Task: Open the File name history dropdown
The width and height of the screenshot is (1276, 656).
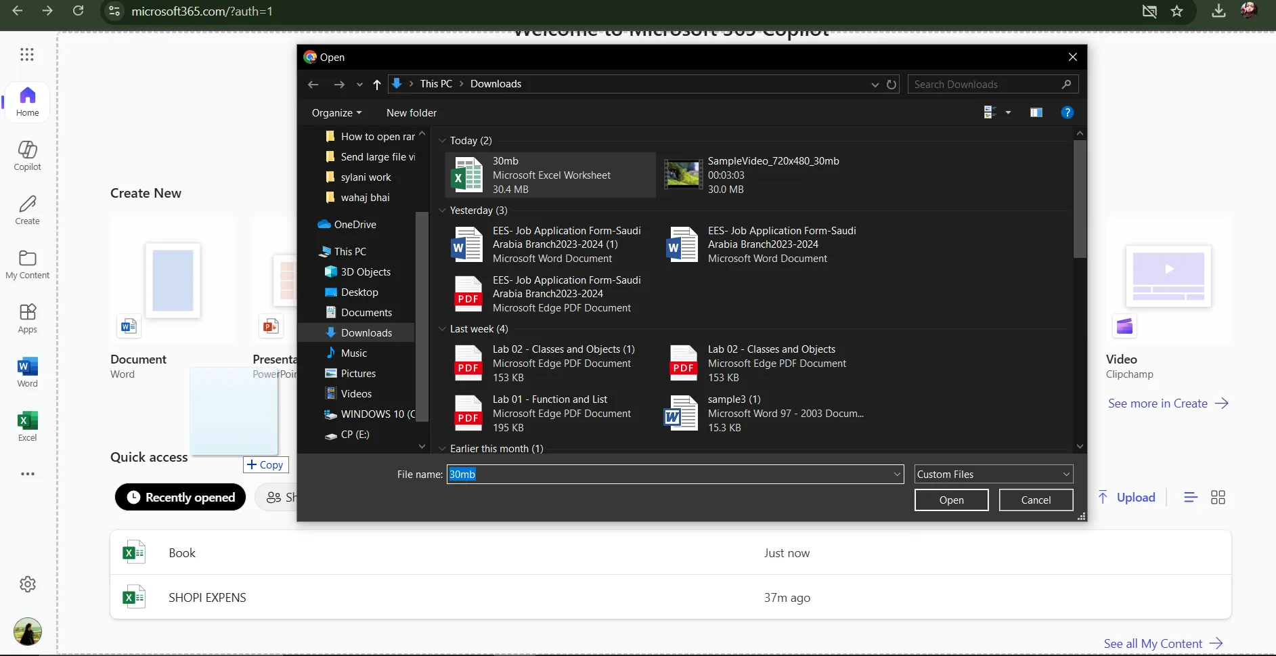Action: 897,475
